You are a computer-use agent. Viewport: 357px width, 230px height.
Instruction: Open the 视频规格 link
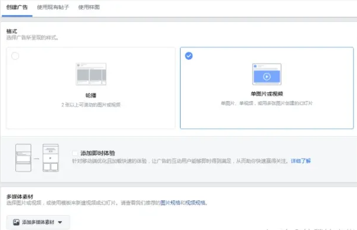[x=195, y=203]
